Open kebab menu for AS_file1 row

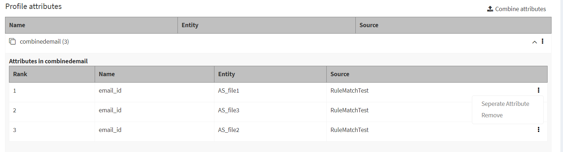click(x=538, y=90)
